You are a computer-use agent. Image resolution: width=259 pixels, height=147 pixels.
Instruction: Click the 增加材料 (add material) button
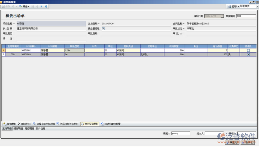tap(10, 124)
